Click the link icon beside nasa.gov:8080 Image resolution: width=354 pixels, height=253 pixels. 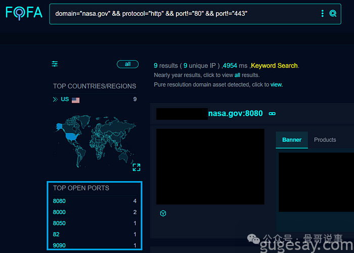tap(272, 114)
